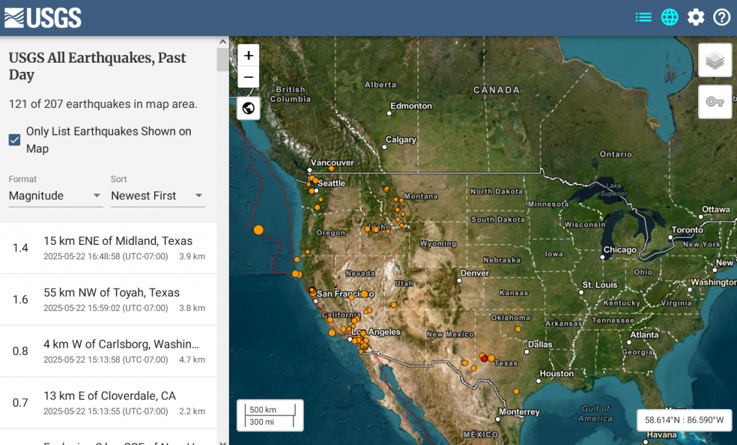Click the 121 of 207 earthquakes text
The image size is (737, 445).
(103, 104)
